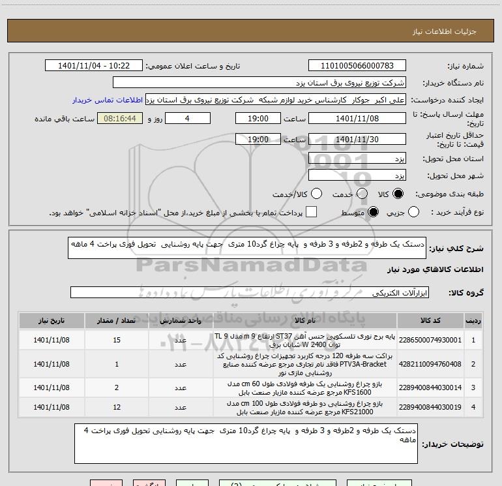Click quantity 12 in row 4

(117, 407)
